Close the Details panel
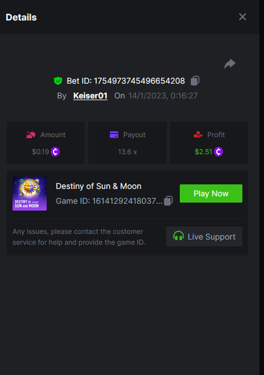This screenshot has height=375, width=264. point(242,17)
